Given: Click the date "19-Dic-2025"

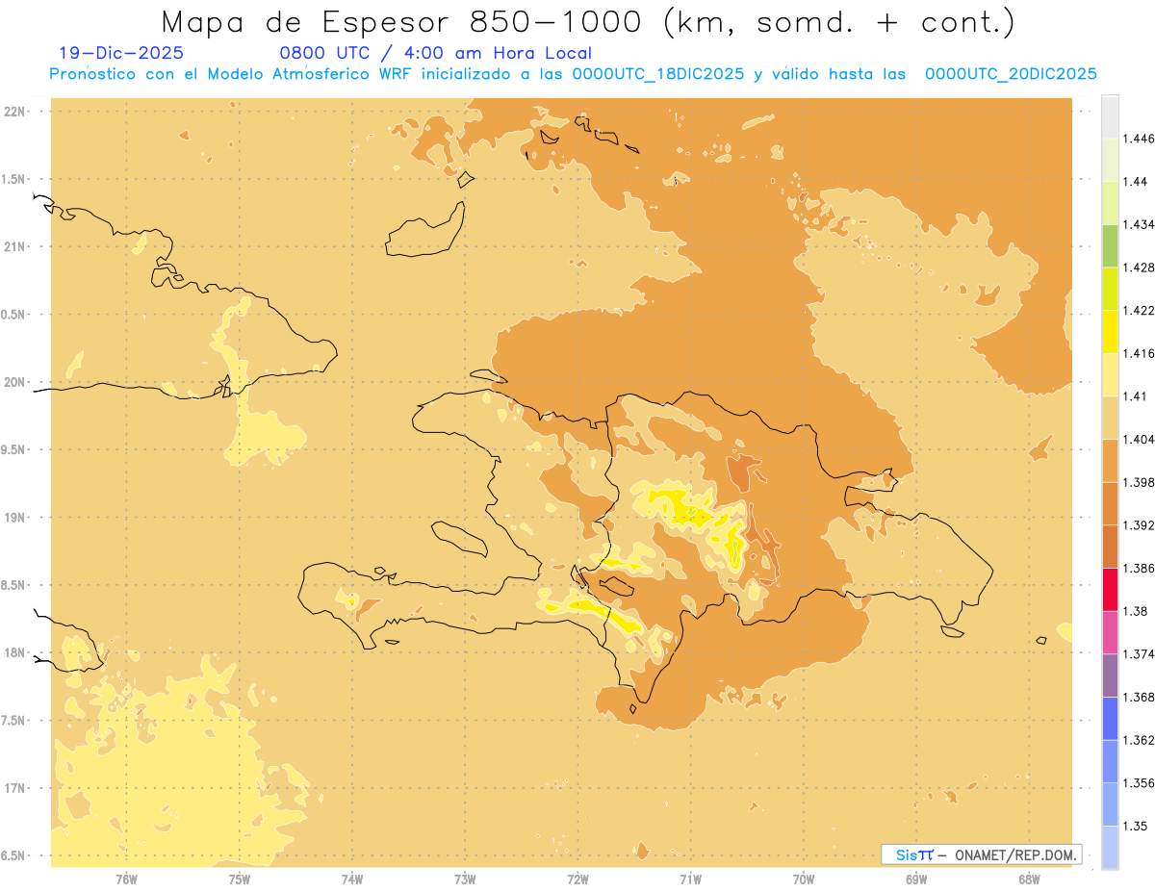Looking at the screenshot, I should 121,53.
